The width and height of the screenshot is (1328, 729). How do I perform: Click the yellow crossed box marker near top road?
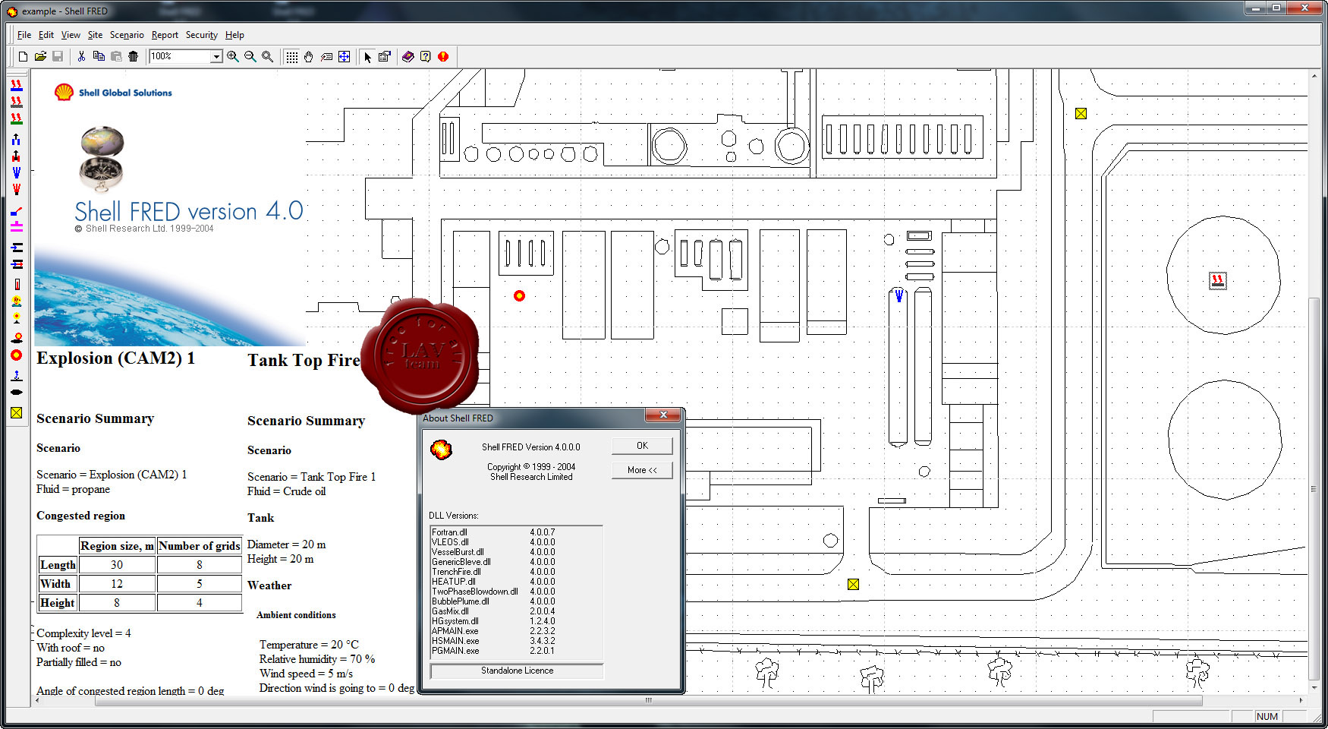pyautogui.click(x=1081, y=113)
